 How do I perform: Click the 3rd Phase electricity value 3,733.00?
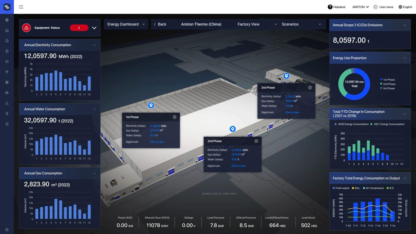[x=290, y=97]
